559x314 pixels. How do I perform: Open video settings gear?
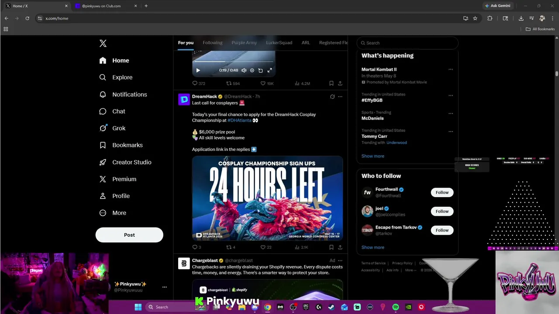252,70
